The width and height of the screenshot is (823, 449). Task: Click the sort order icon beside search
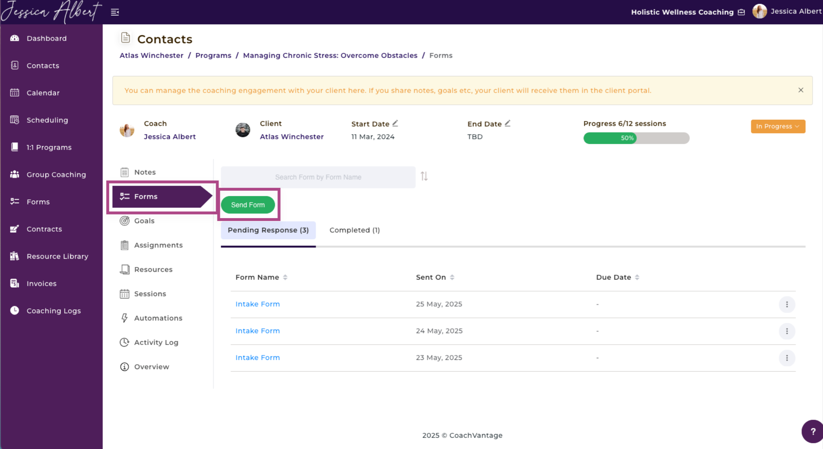point(424,176)
